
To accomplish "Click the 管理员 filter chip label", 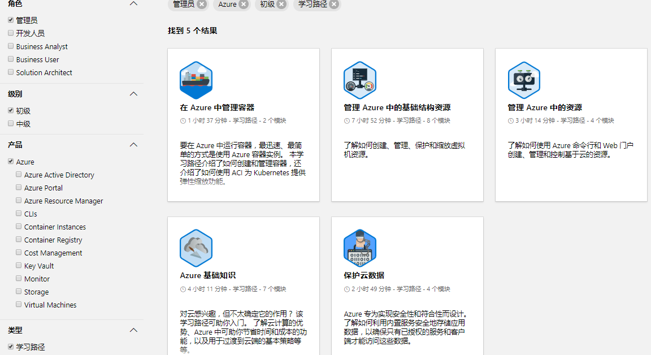I will 184,5.
